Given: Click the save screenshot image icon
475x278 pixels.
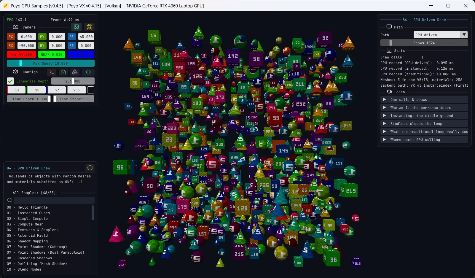Looking at the screenshot, I should click(x=76, y=27).
